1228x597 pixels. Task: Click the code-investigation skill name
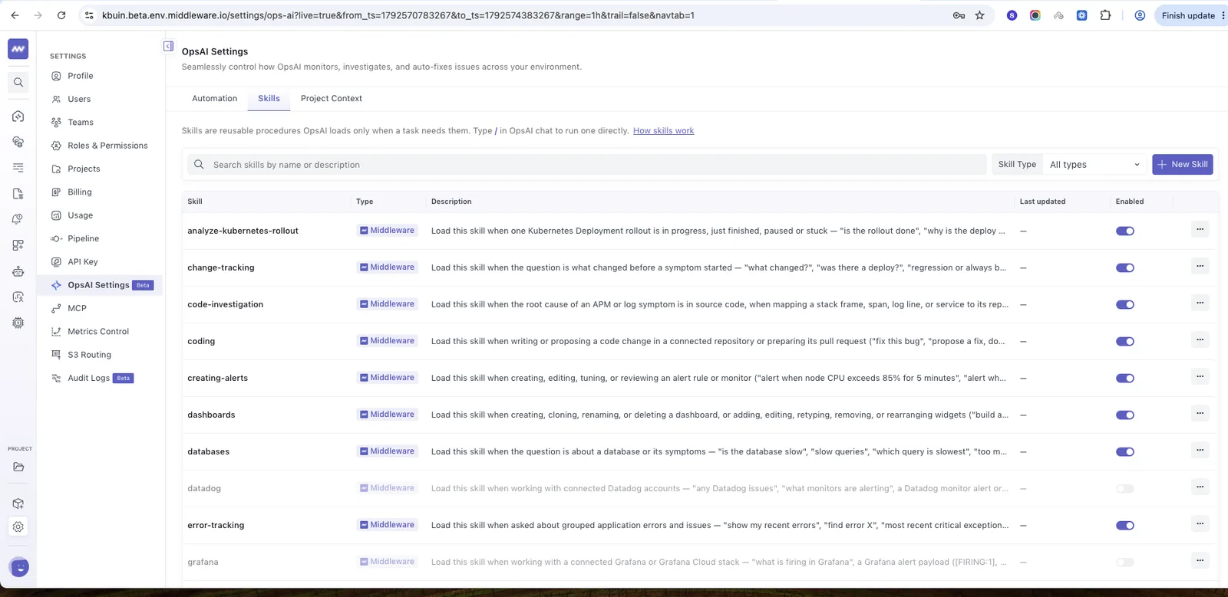225,304
